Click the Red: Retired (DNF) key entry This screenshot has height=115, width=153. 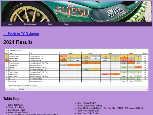87,103
